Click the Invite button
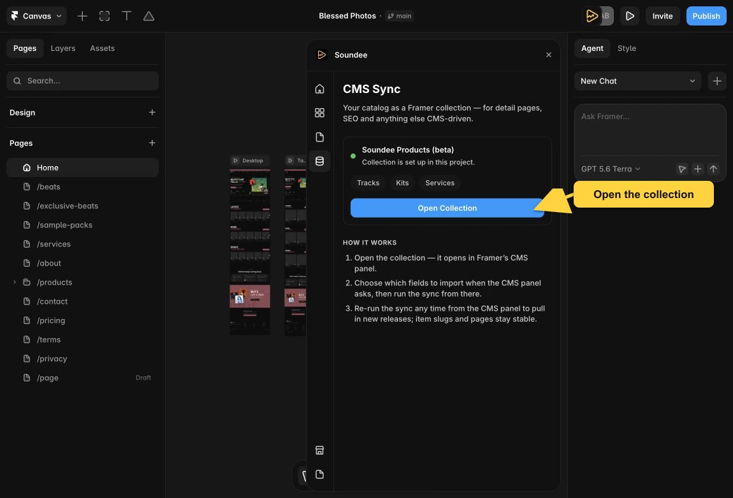The height and width of the screenshot is (498, 733). click(x=662, y=16)
